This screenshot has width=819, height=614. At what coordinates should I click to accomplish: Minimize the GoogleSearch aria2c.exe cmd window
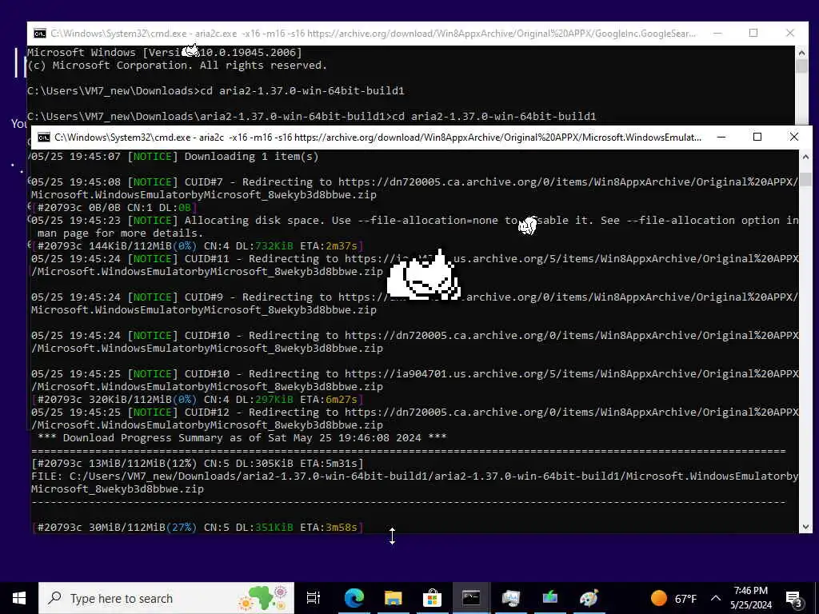click(717, 33)
